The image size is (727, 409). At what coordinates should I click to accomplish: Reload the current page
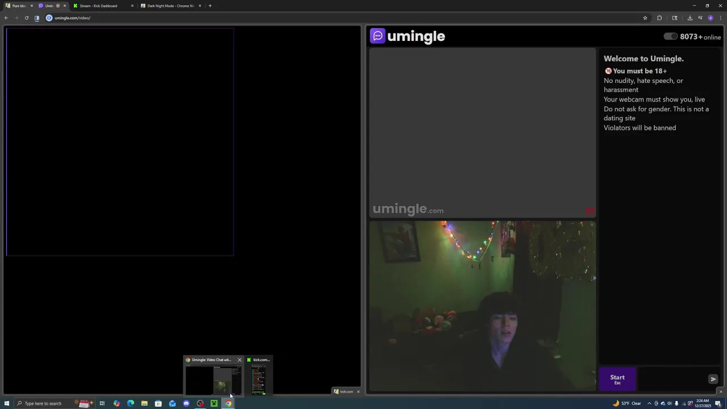pos(26,18)
